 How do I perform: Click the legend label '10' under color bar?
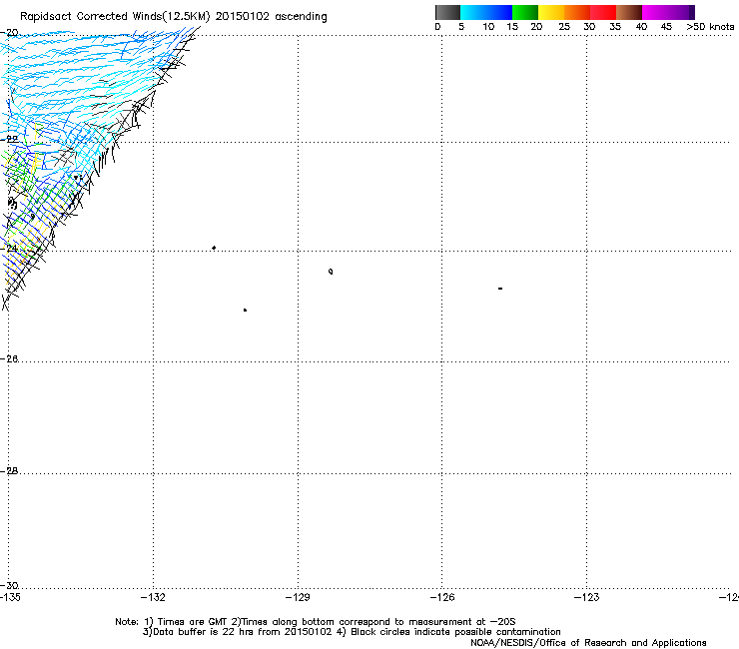[488, 27]
